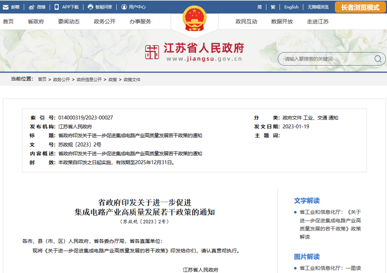Click the search magnifier icon
The width and height of the screenshot is (387, 273).
[378, 59]
